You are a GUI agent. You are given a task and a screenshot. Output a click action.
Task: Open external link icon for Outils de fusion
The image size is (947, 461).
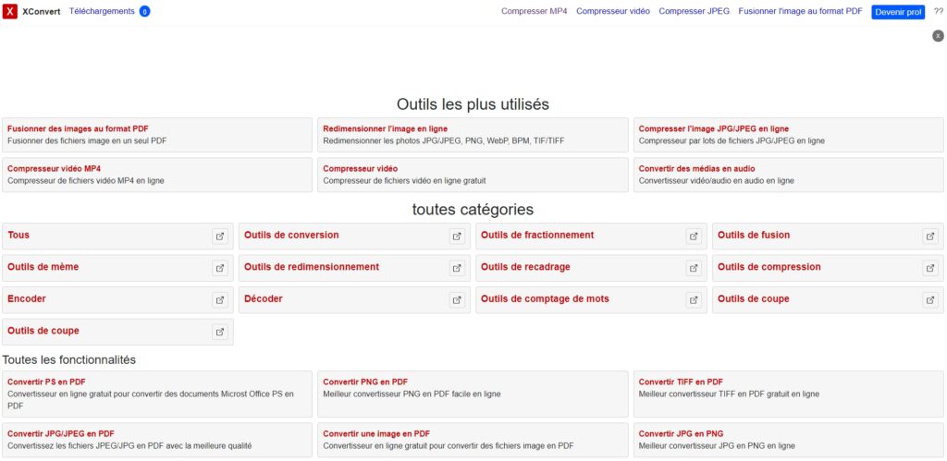point(930,236)
